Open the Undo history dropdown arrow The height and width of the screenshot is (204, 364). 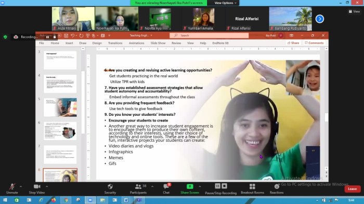point(76,35)
